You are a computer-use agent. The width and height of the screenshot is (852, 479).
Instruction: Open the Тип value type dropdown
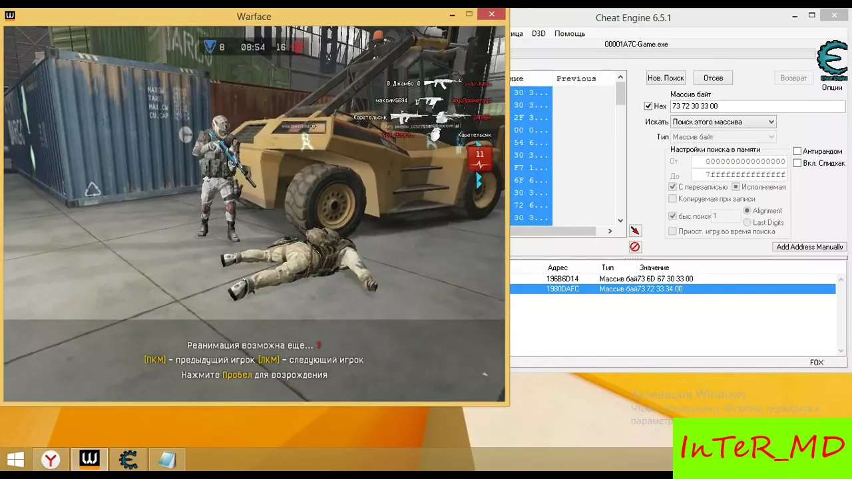724,137
